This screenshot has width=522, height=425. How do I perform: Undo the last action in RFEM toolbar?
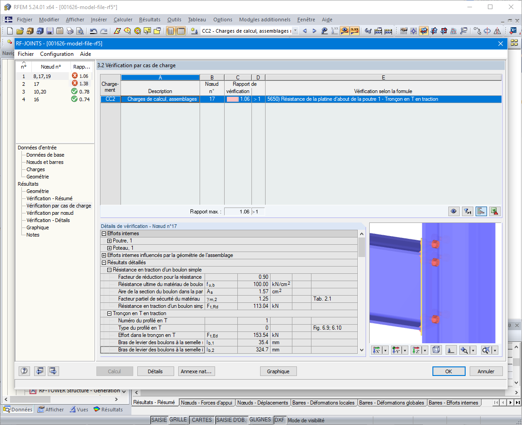94,31
